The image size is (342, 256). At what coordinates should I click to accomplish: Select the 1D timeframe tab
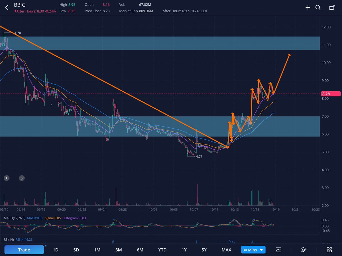tap(56, 250)
